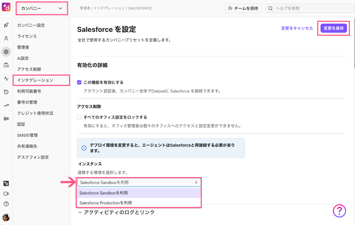Click 連携する環境を選択します。 text

[102, 172]
